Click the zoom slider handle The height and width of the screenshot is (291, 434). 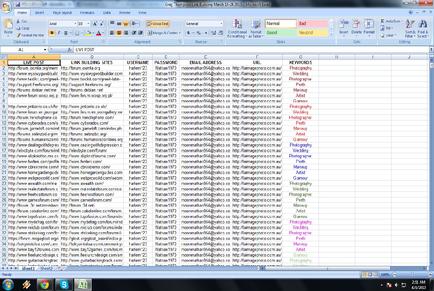412,275
